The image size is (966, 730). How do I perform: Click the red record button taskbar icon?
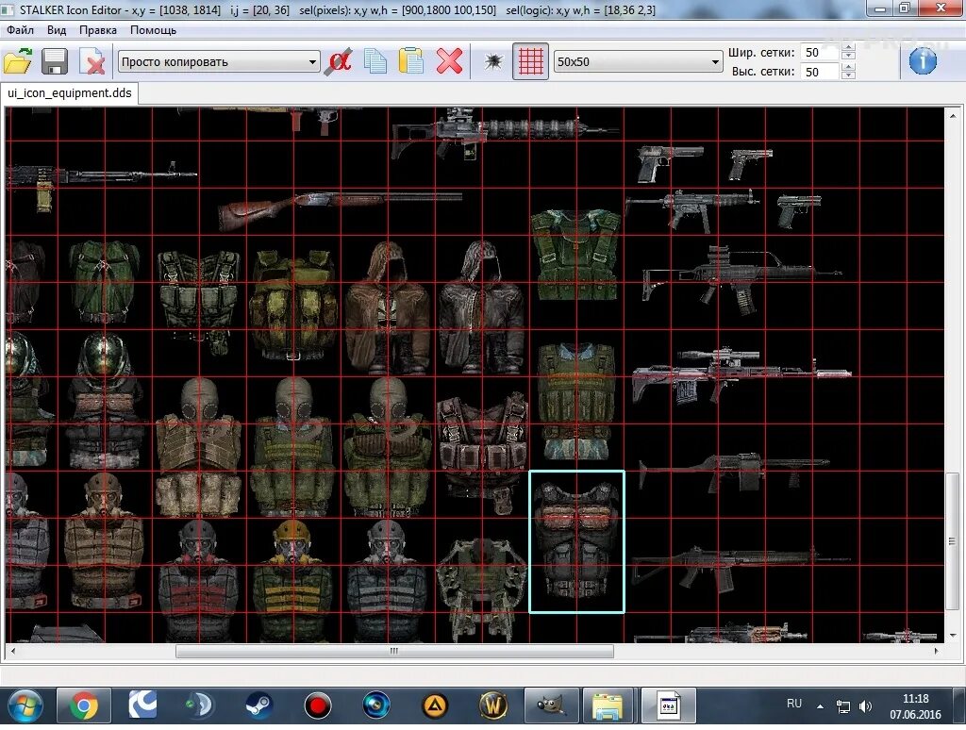coord(318,706)
